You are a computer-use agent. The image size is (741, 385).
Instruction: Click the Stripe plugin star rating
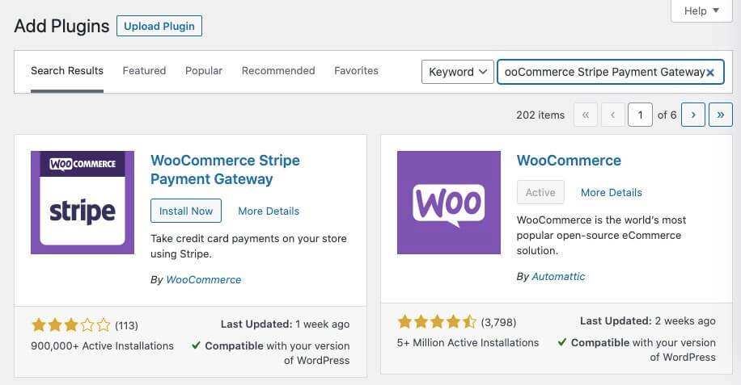(70, 325)
